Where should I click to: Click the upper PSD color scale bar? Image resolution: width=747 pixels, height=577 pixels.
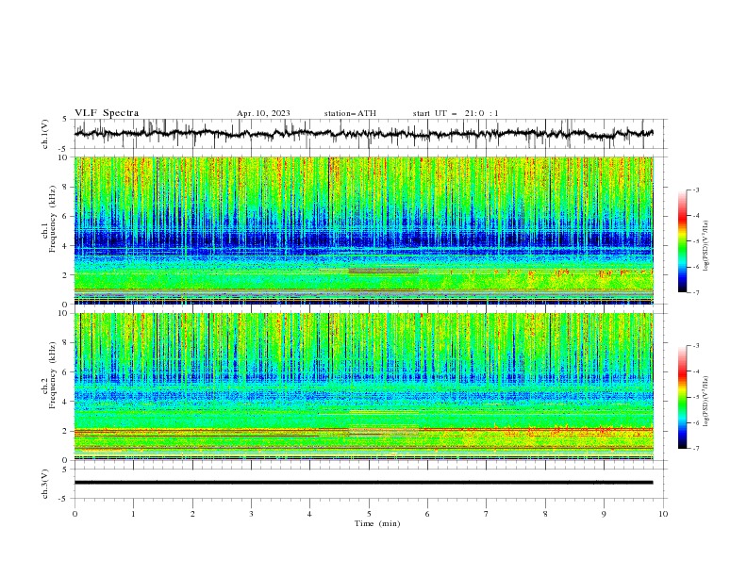(682, 241)
